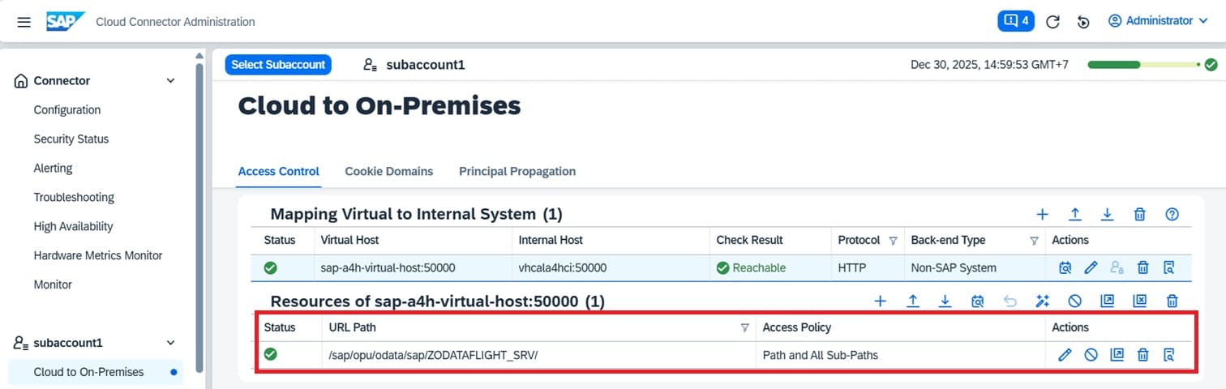Switch to the Principal Propagation tab
This screenshot has width=1226, height=389.
[x=517, y=172]
